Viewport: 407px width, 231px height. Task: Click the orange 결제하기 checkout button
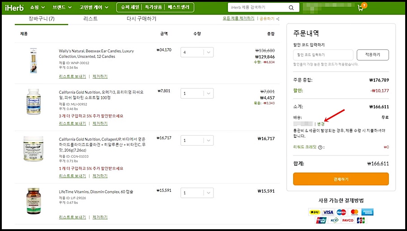coord(341,179)
